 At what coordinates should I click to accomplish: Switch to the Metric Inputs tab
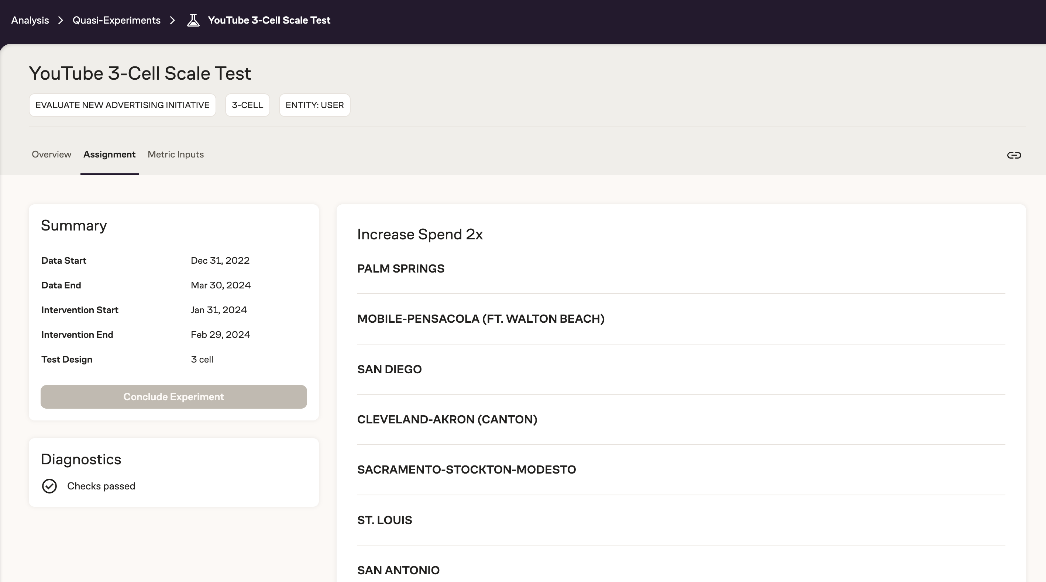176,154
